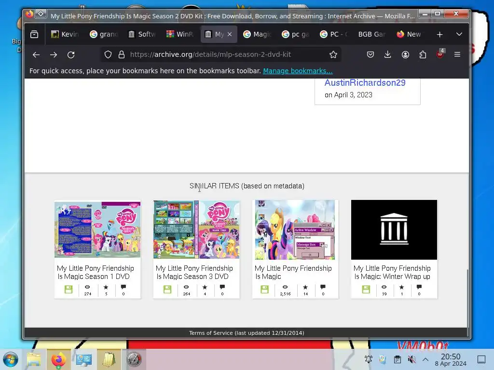Open the Firefox downloads panel
Image resolution: width=494 pixels, height=370 pixels.
[388, 55]
